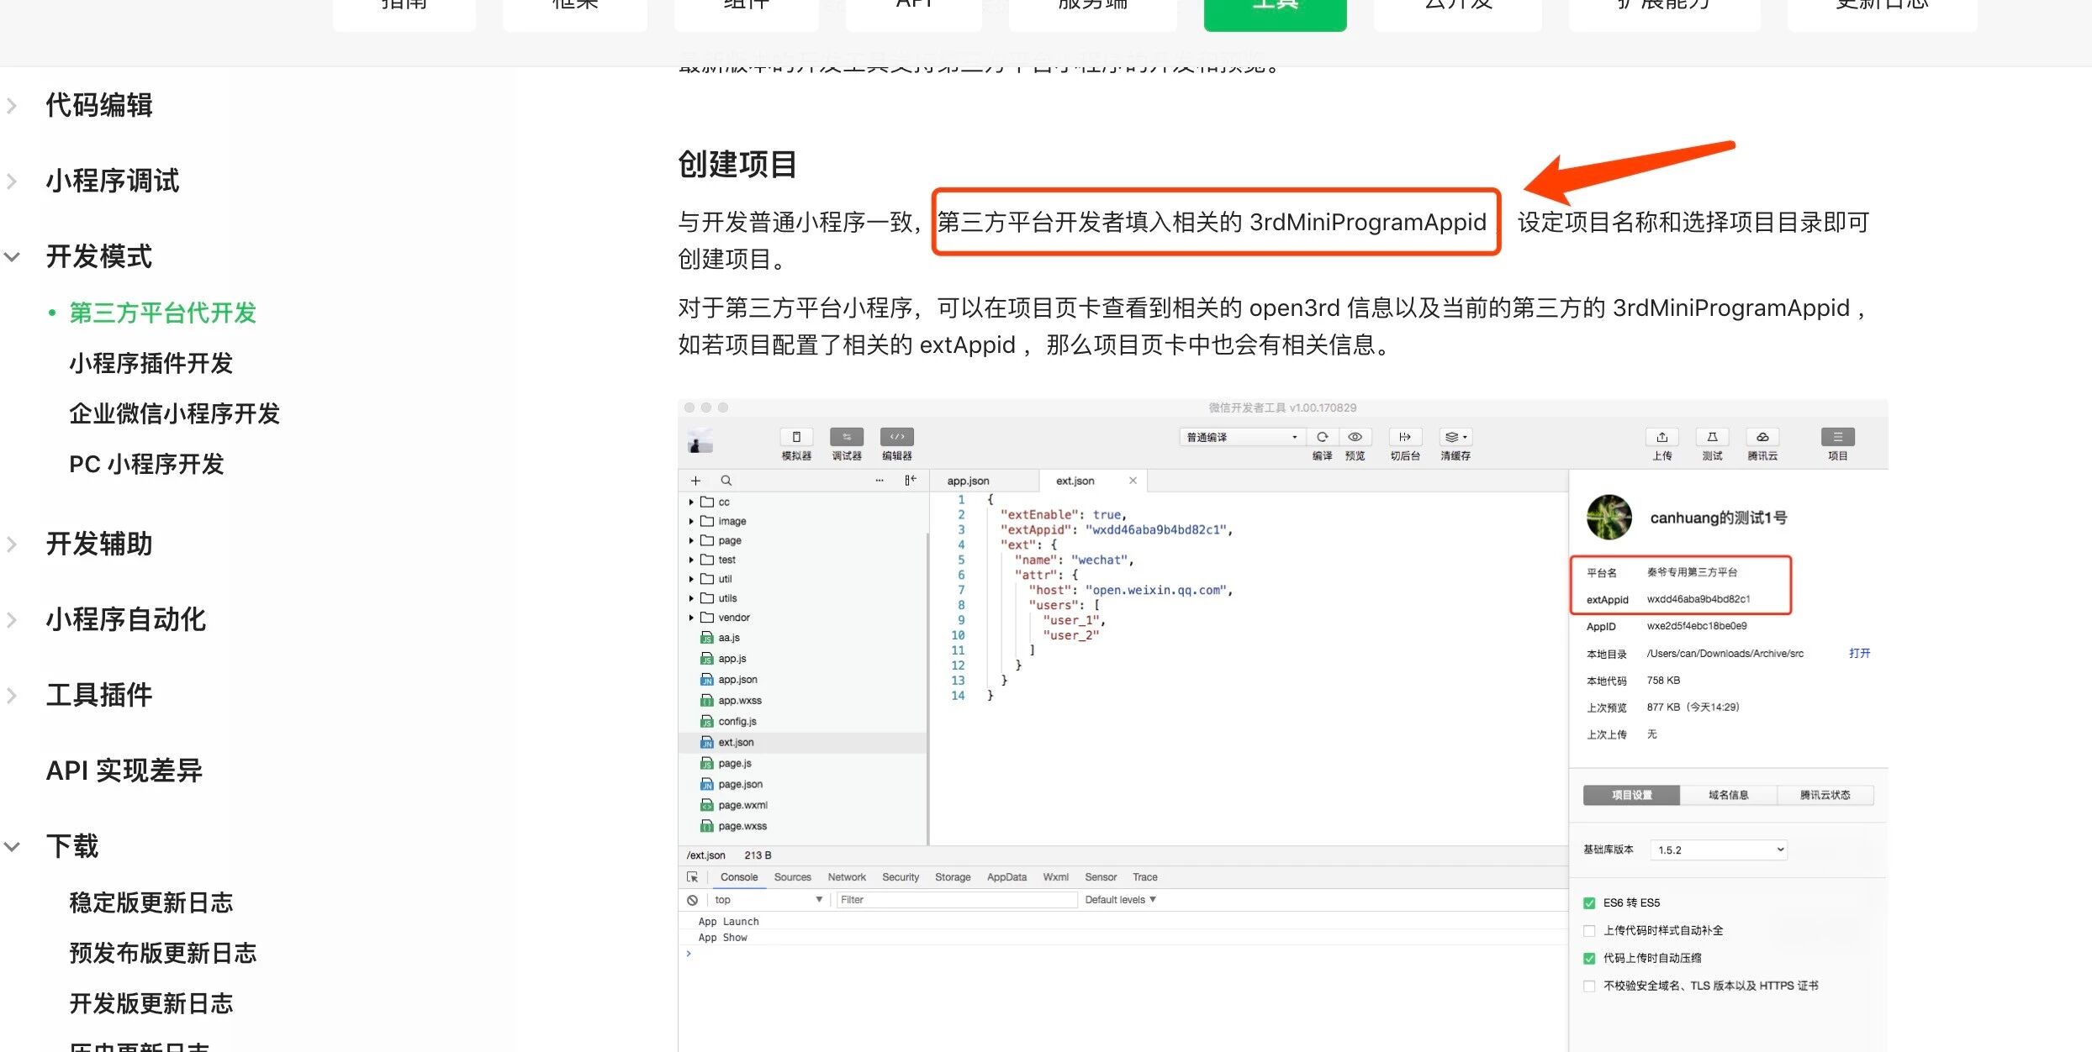Select ext.json in the file tree
Image resolution: width=2092 pixels, height=1052 pixels.
[736, 743]
